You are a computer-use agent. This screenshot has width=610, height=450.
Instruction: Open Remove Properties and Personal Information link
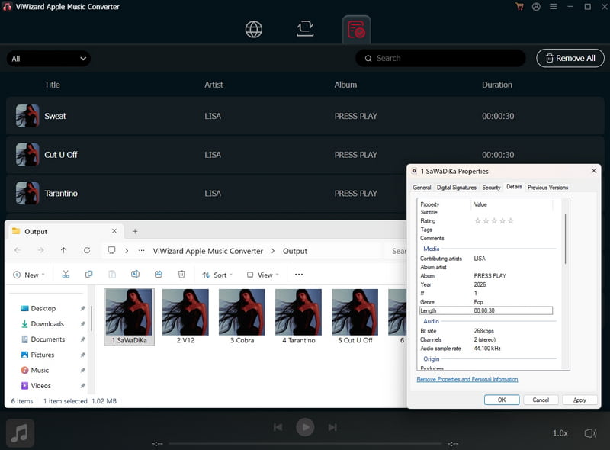(467, 379)
